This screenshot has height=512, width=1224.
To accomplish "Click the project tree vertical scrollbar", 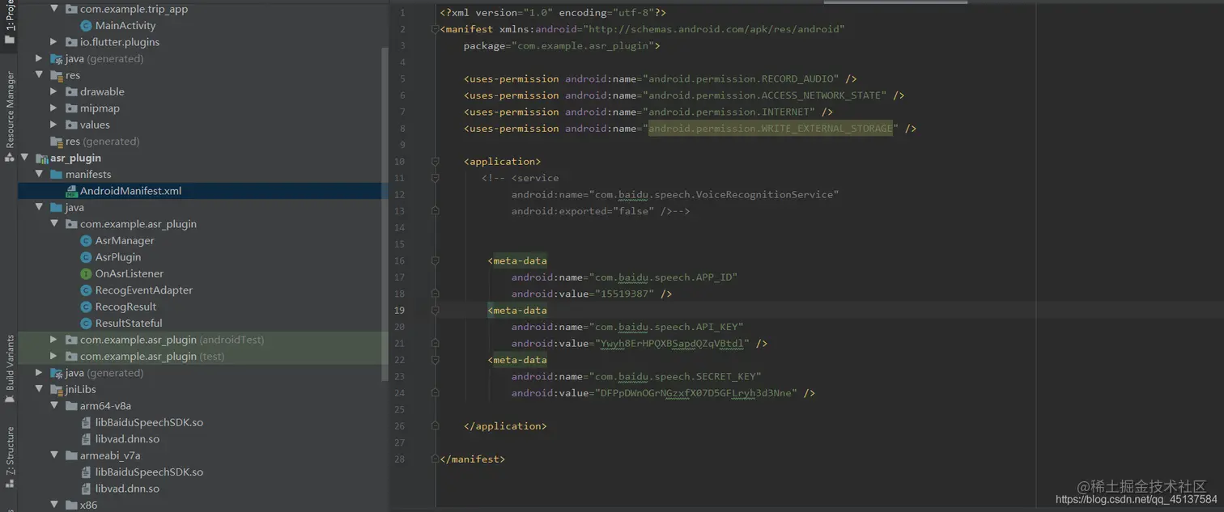I will [385, 214].
